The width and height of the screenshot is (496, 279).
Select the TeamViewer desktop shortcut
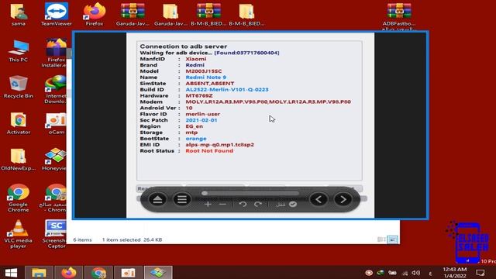pos(57,15)
